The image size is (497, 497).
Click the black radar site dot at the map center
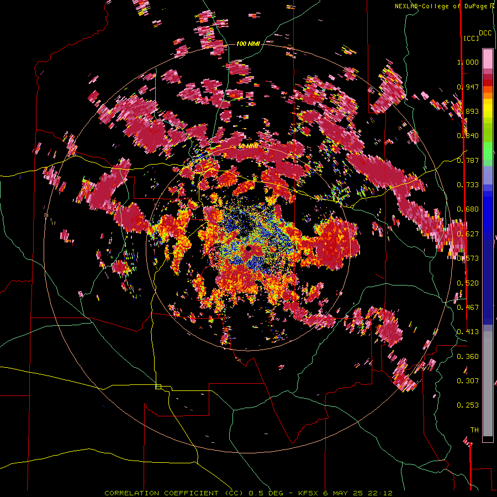tap(249, 249)
